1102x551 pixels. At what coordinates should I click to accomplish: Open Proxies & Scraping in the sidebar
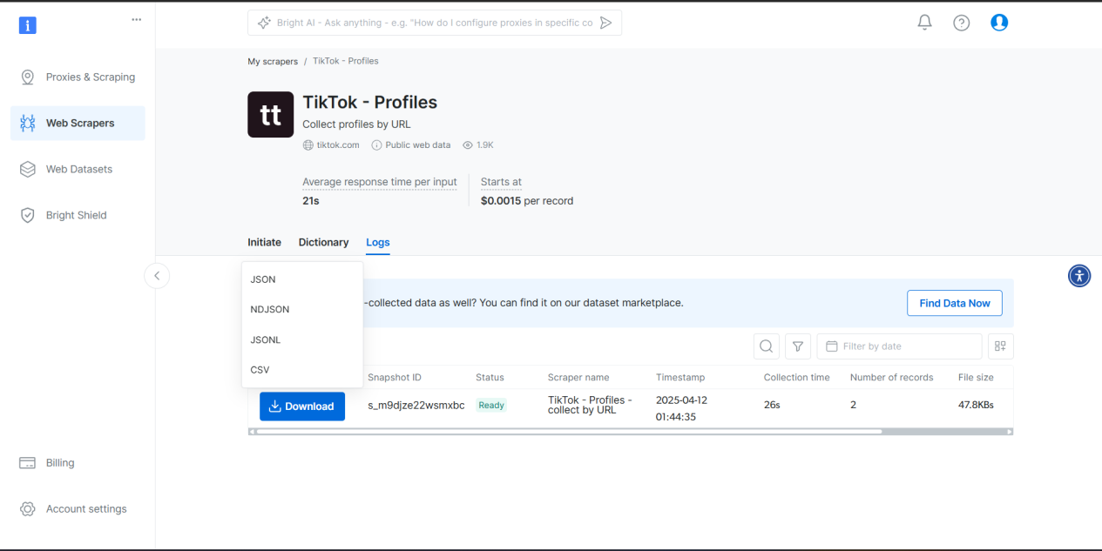pyautogui.click(x=78, y=77)
